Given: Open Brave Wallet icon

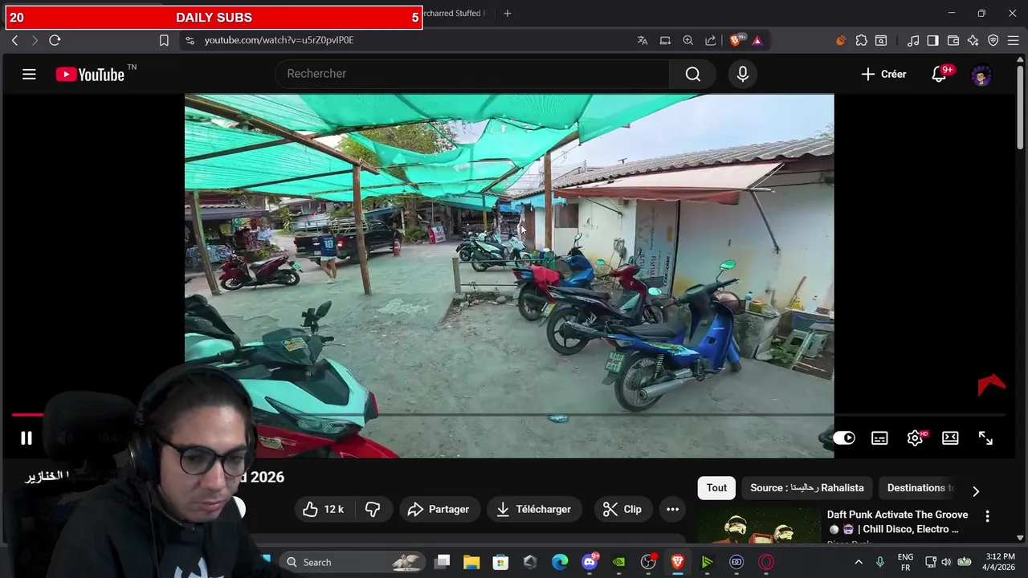Looking at the screenshot, I should click(953, 40).
